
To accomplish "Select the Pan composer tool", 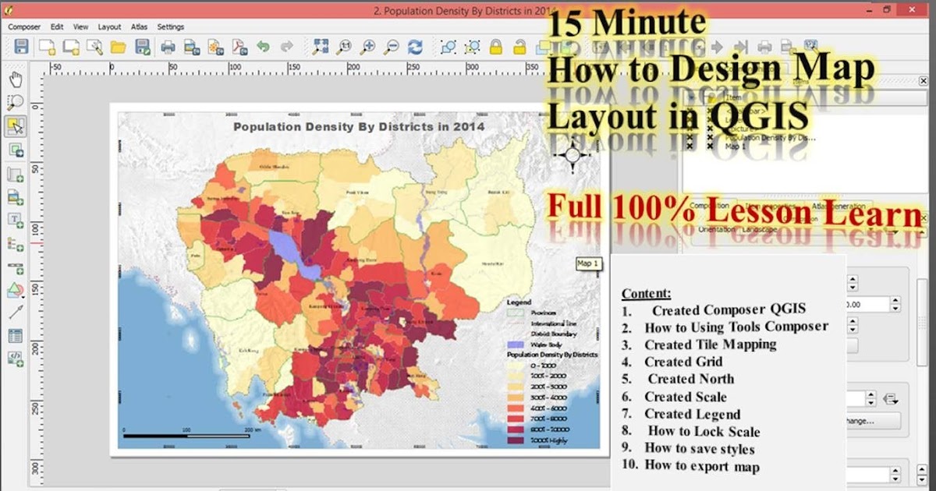I will [x=16, y=78].
